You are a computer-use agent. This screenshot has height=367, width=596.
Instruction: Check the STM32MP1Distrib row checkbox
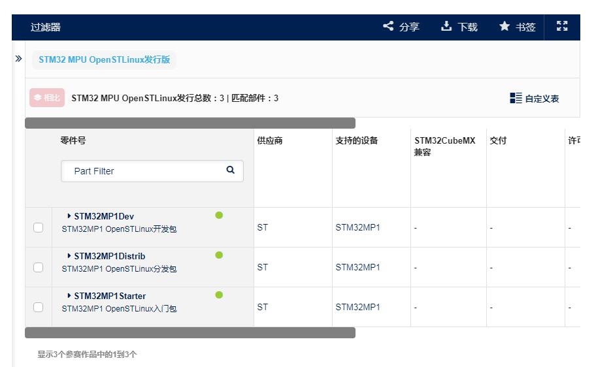click(38, 268)
